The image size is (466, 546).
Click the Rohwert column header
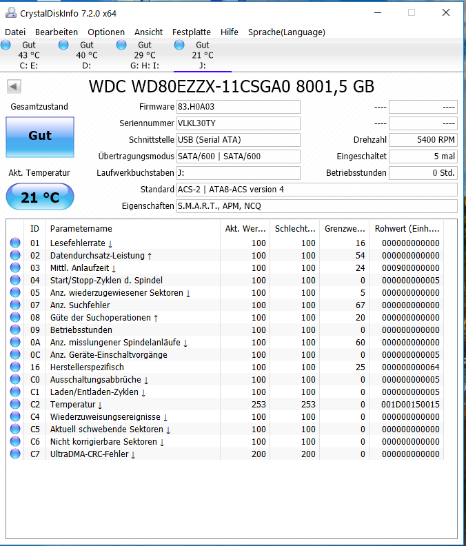click(407, 229)
